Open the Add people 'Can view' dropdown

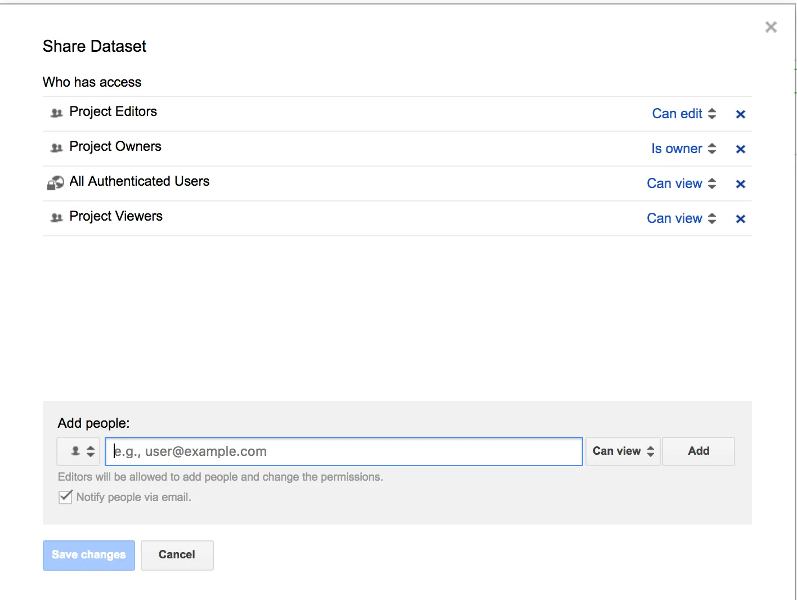coord(623,451)
